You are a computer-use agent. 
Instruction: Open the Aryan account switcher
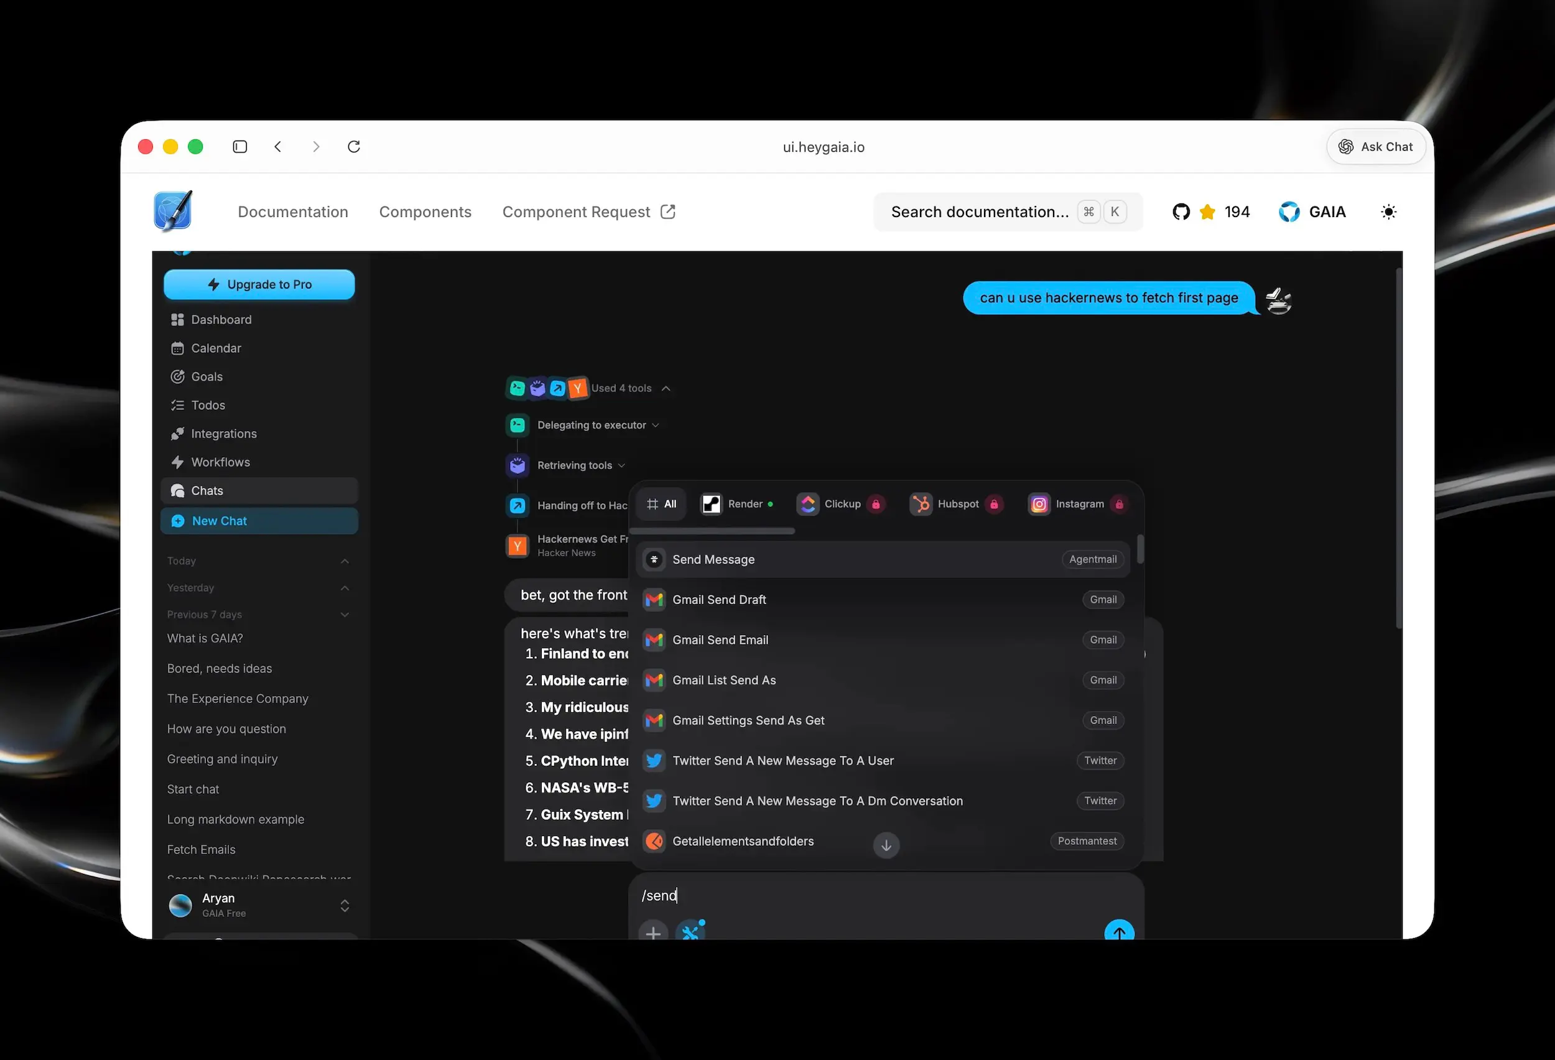pos(259,904)
